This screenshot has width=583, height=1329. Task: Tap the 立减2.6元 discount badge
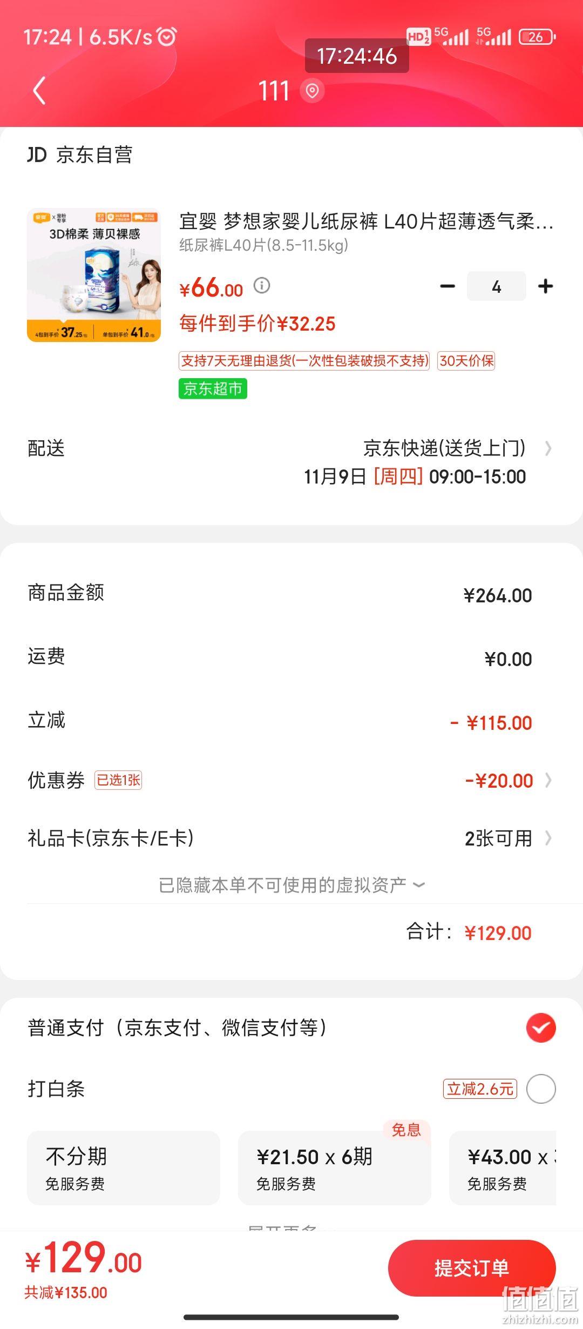(480, 1089)
